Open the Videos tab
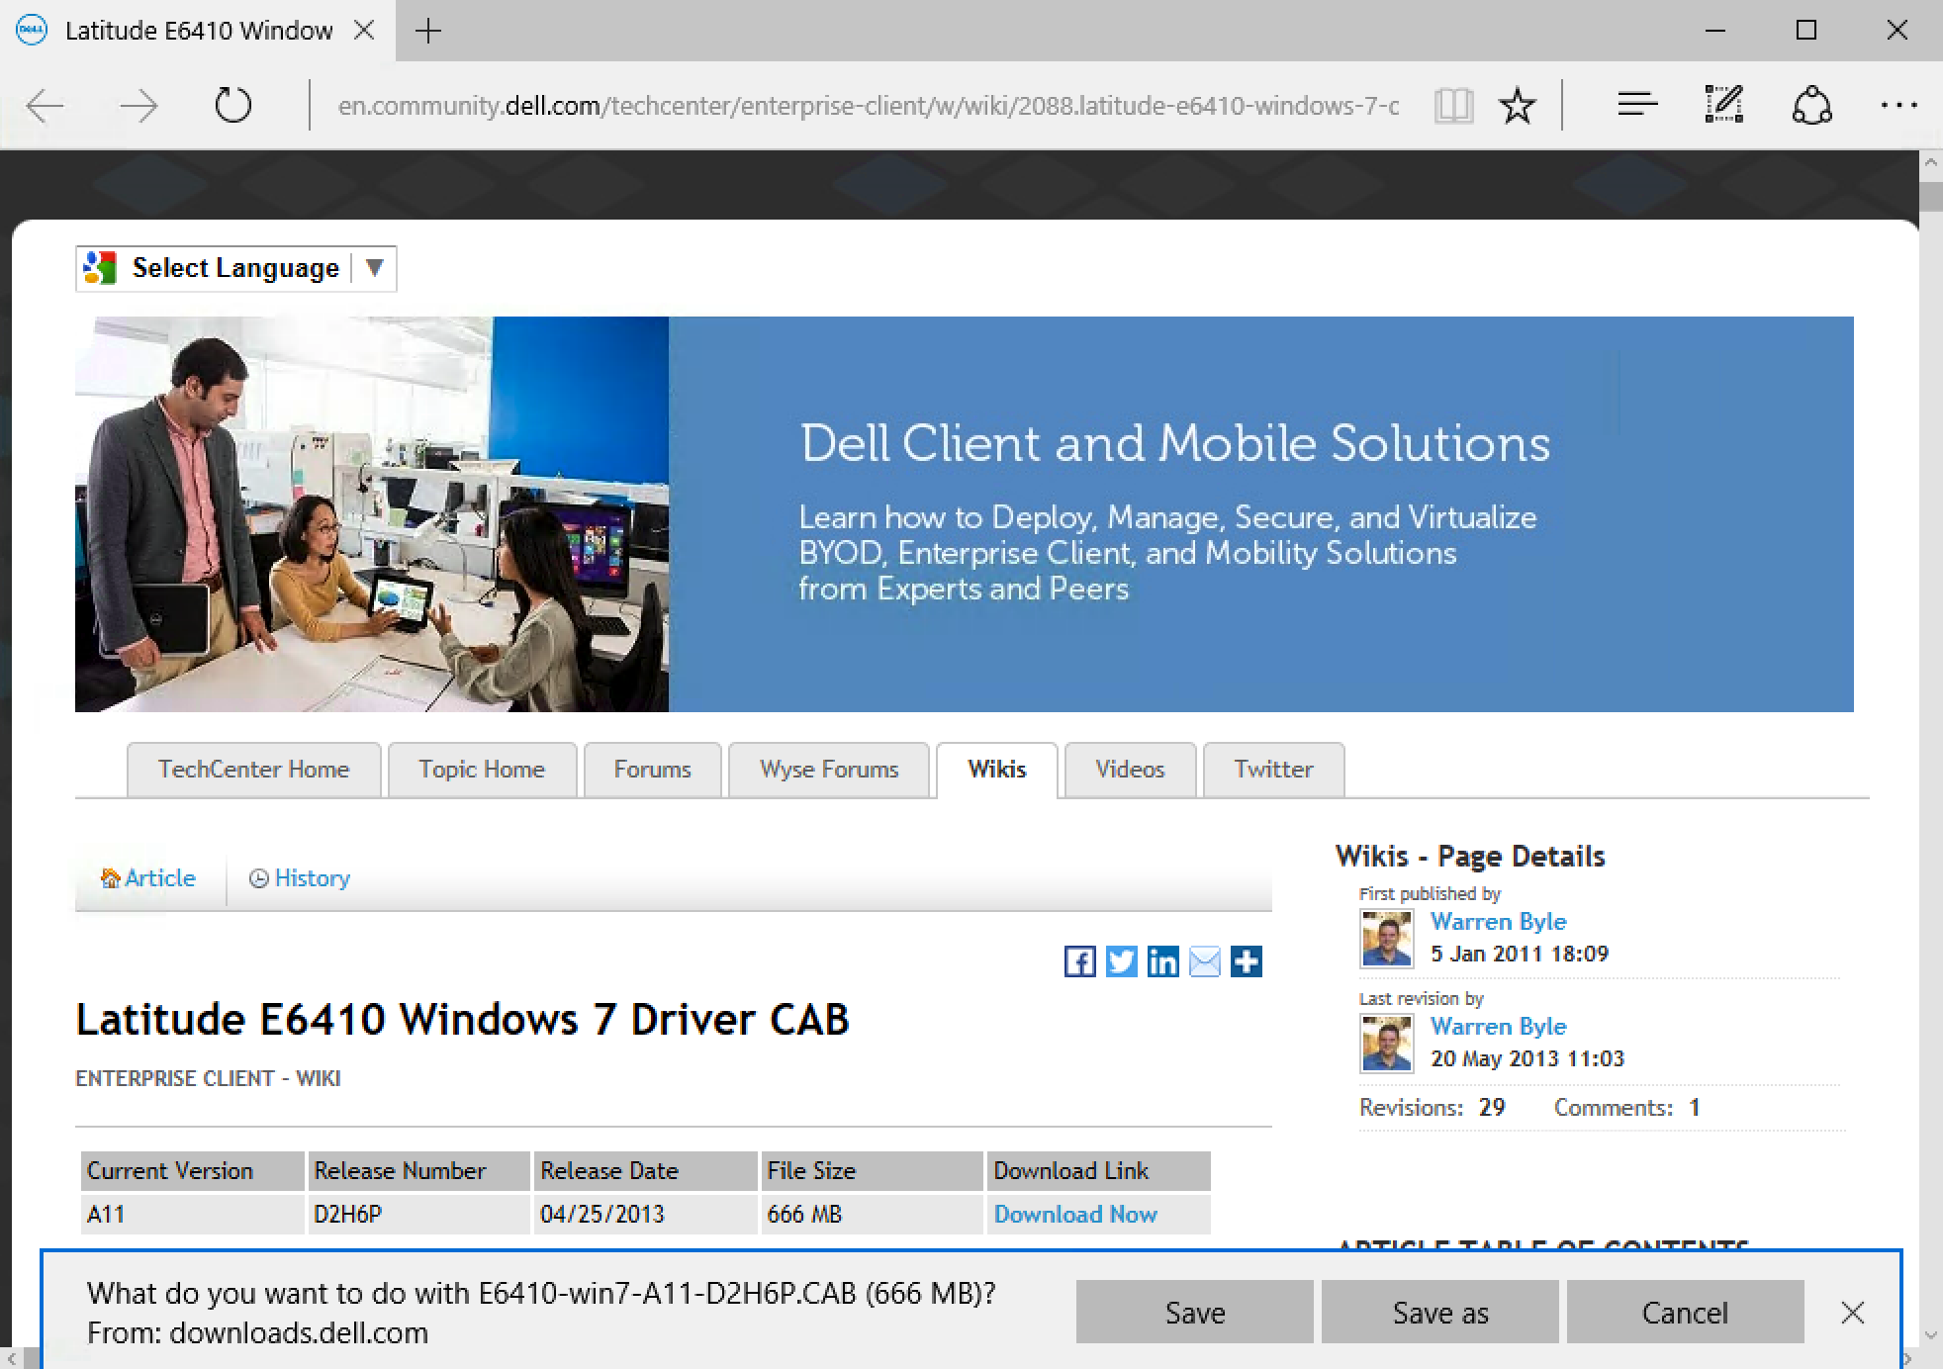Screen dimensions: 1943x1369 click(1130, 770)
